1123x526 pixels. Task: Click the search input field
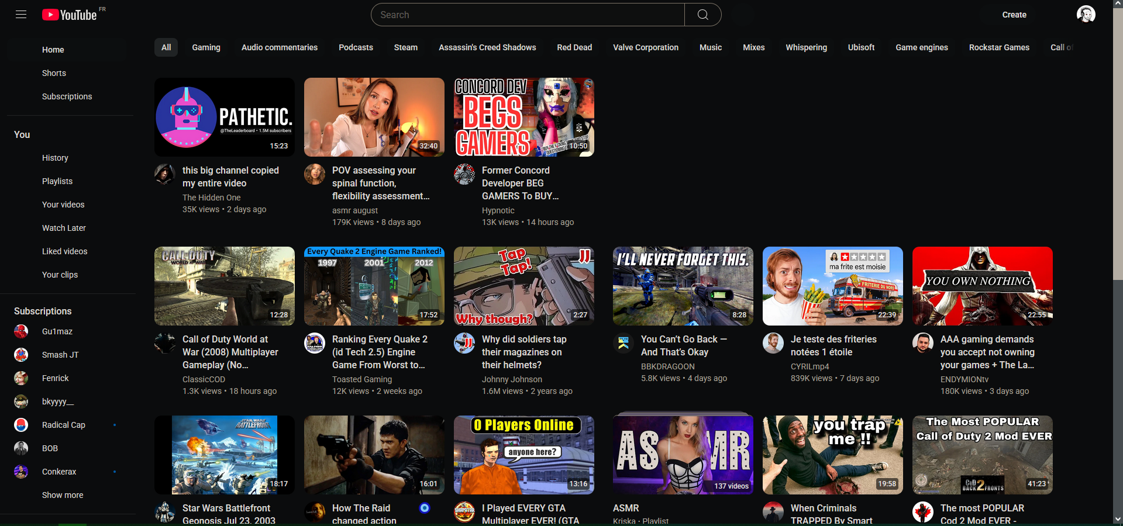pyautogui.click(x=528, y=15)
